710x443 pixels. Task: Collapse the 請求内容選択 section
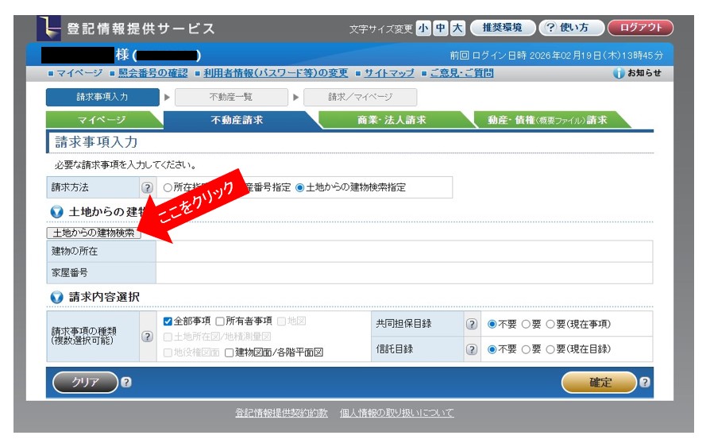click(x=56, y=297)
